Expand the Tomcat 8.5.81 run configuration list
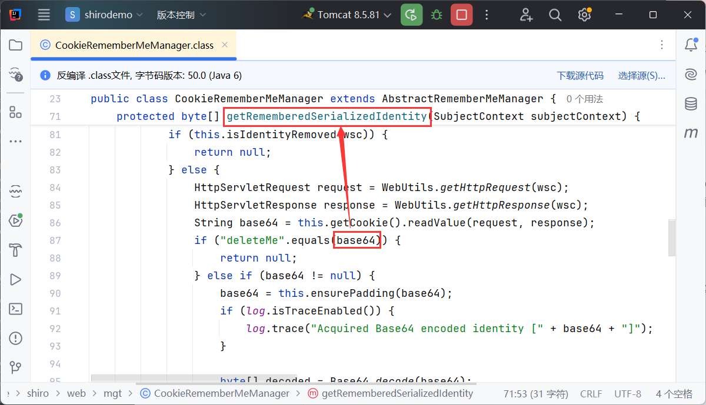Viewport: 706px width, 405px height. tap(348, 15)
